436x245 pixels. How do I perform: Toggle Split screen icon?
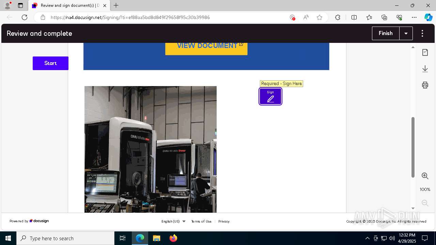[354, 17]
